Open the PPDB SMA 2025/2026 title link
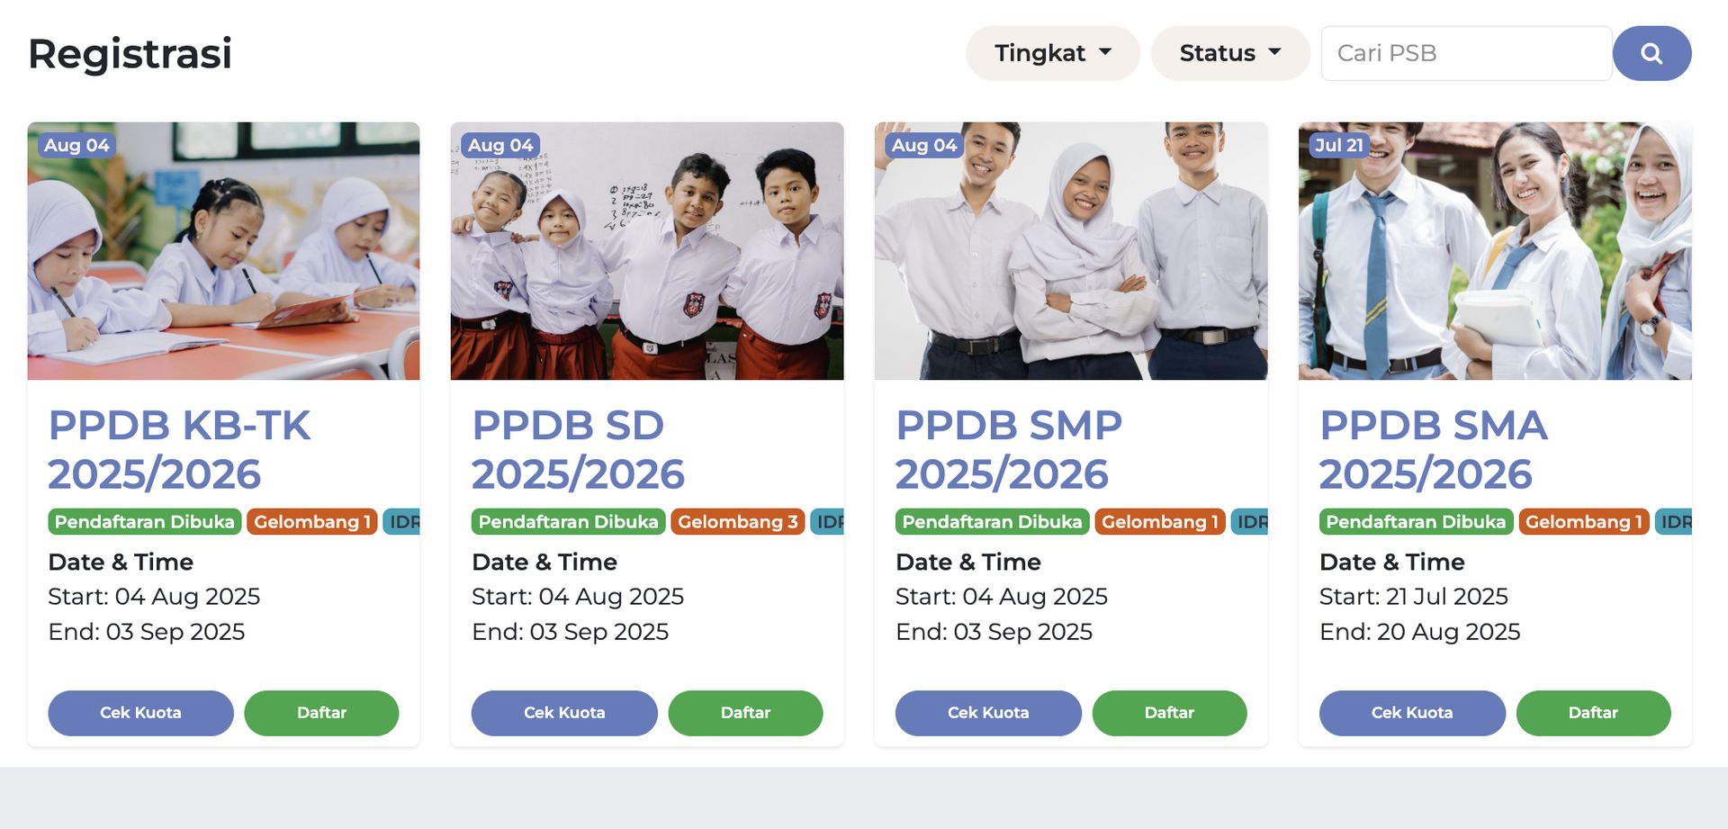The width and height of the screenshot is (1728, 829). point(1433,449)
